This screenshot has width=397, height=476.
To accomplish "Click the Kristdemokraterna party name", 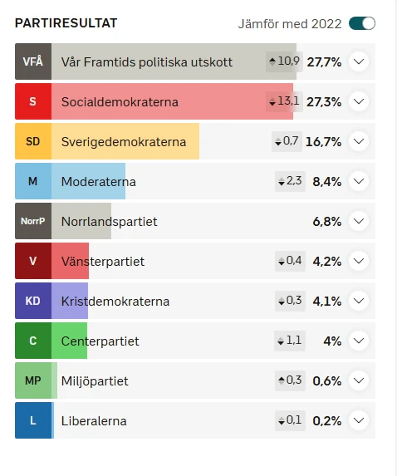I will [x=115, y=302].
